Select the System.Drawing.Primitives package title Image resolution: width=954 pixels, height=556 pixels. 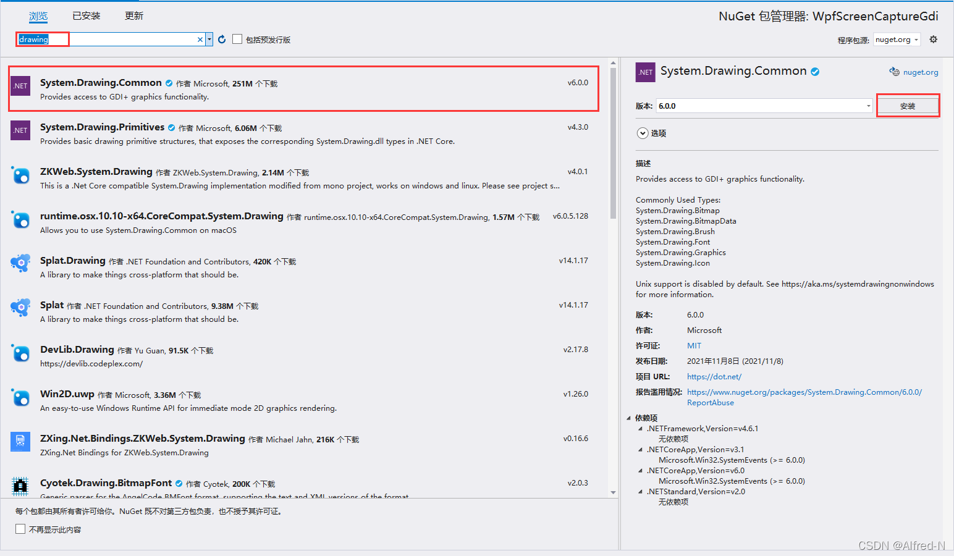[102, 127]
